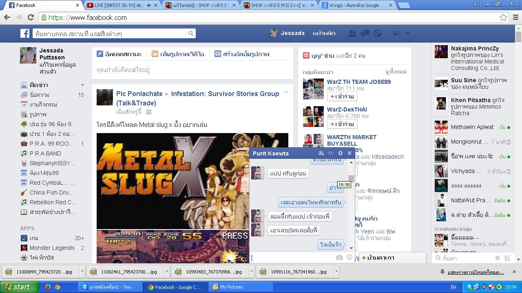Open dropdown for 11002461_795423700 jpg download
This screenshot has height=293, width=522.
click(167, 271)
